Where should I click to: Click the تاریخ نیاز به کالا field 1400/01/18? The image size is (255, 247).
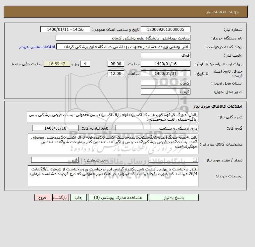pyautogui.click(x=55, y=128)
